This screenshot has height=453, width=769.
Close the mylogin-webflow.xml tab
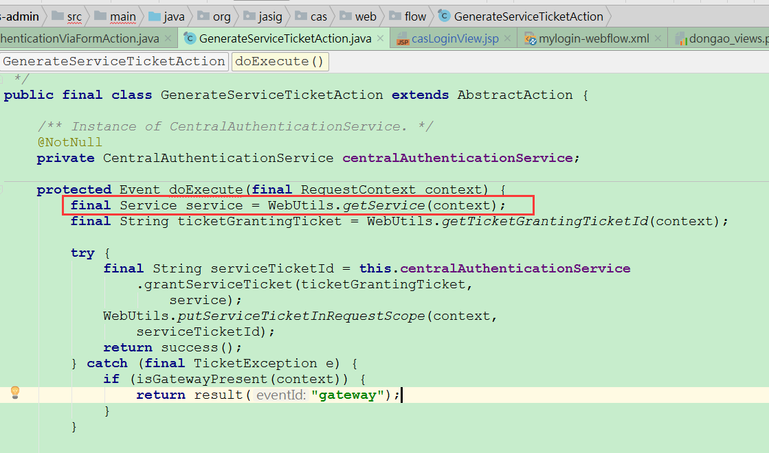pos(658,38)
